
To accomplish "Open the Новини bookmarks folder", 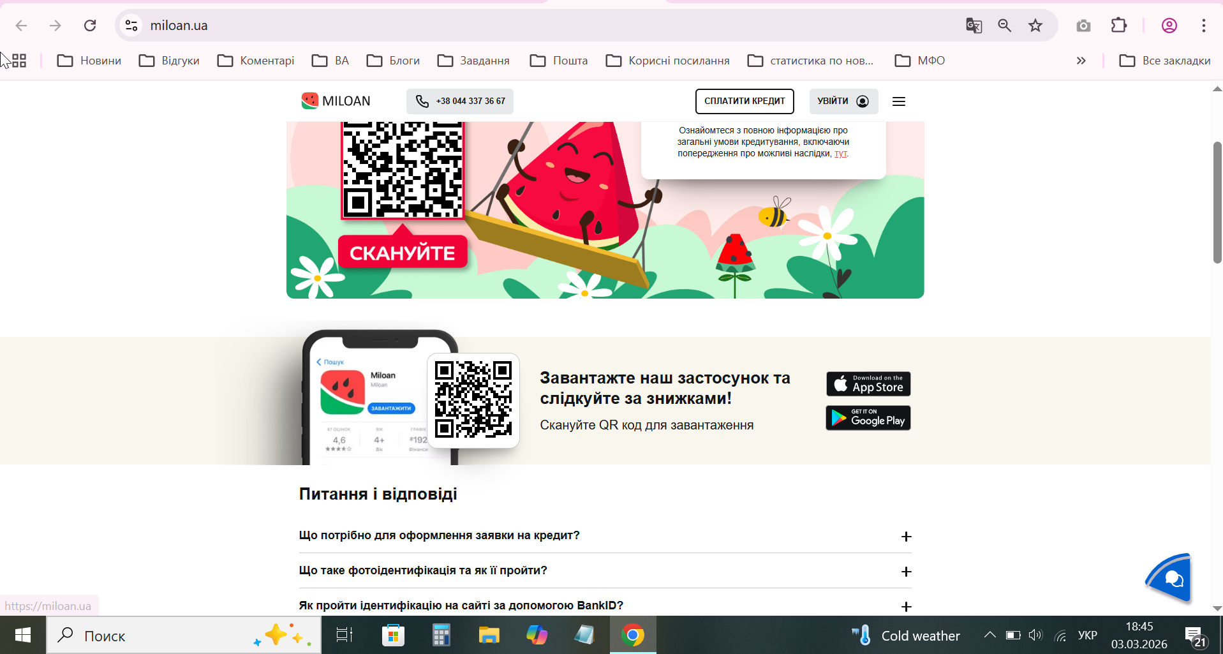I will point(89,61).
